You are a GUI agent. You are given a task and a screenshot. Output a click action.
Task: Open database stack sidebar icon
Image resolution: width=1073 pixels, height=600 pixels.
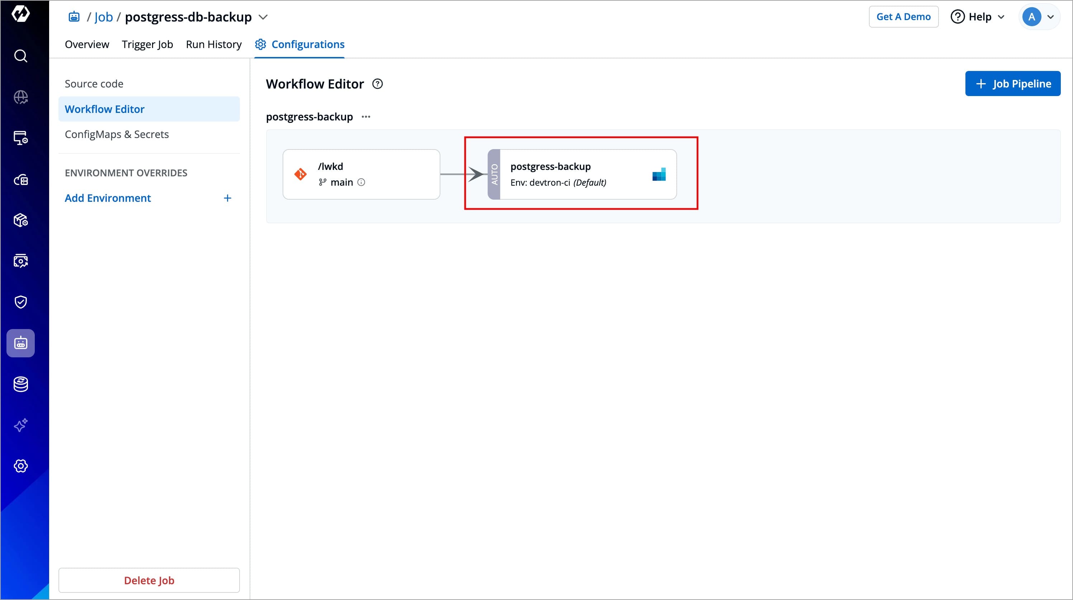[x=20, y=384]
